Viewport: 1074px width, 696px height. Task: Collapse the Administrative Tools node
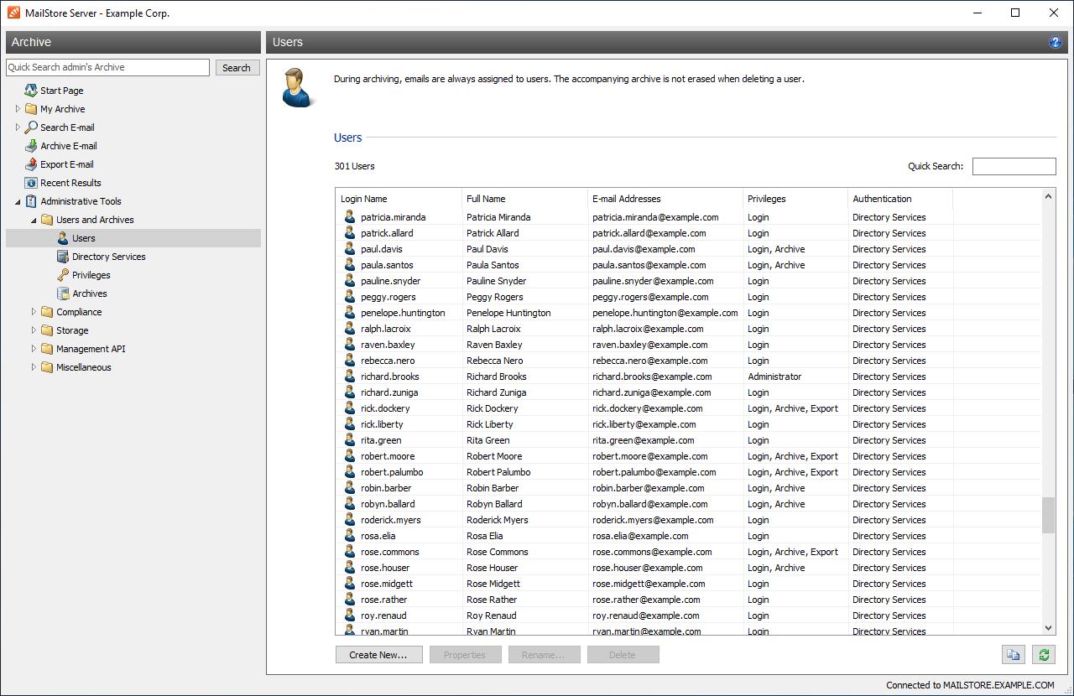pyautogui.click(x=18, y=201)
